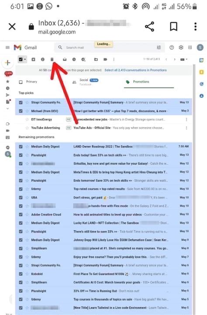Open browser three-dot options menu

coord(195,27)
